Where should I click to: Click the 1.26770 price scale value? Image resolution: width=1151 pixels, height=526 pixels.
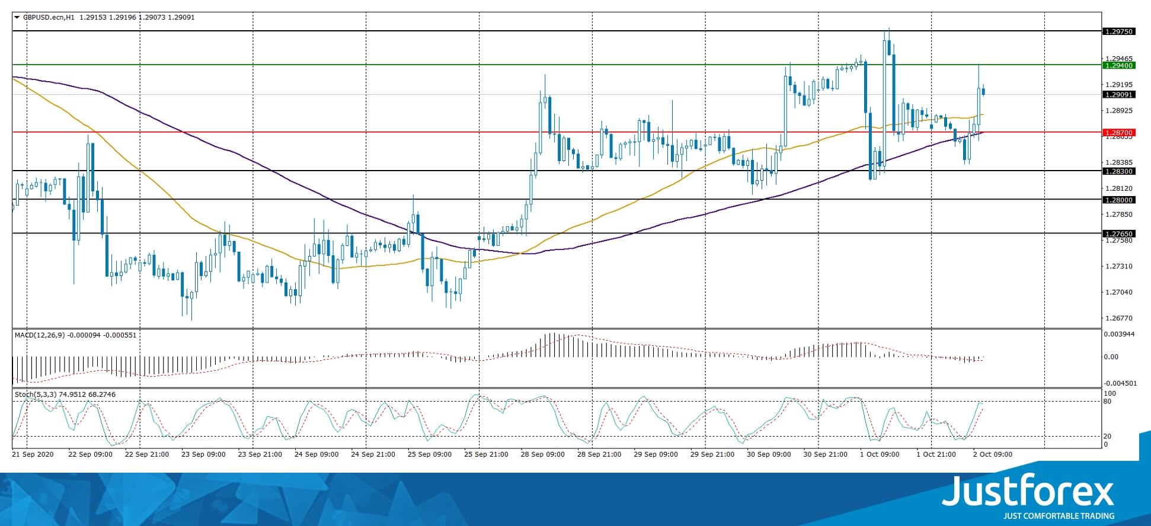[1118, 318]
